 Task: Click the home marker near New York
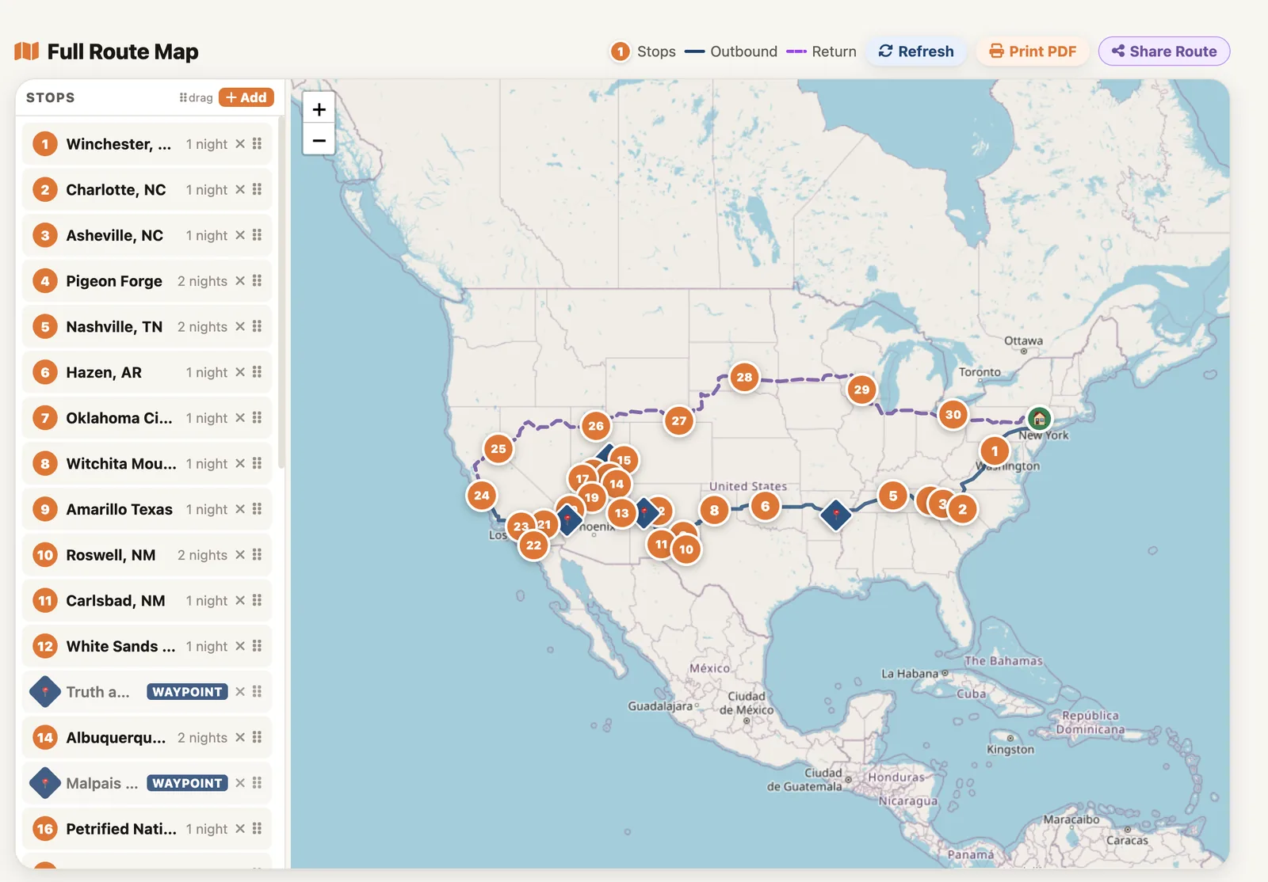point(1039,418)
